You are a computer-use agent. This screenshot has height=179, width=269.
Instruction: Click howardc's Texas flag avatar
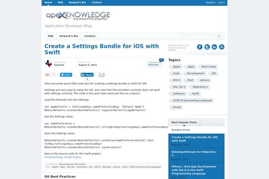[x=48, y=64]
